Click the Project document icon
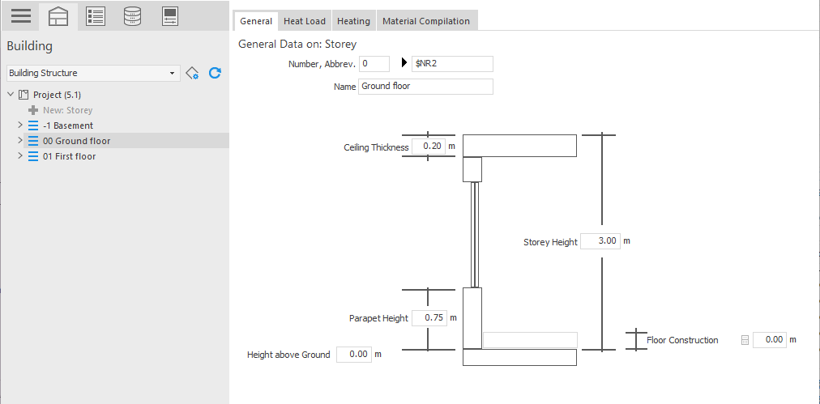The width and height of the screenshot is (820, 404). [23, 95]
